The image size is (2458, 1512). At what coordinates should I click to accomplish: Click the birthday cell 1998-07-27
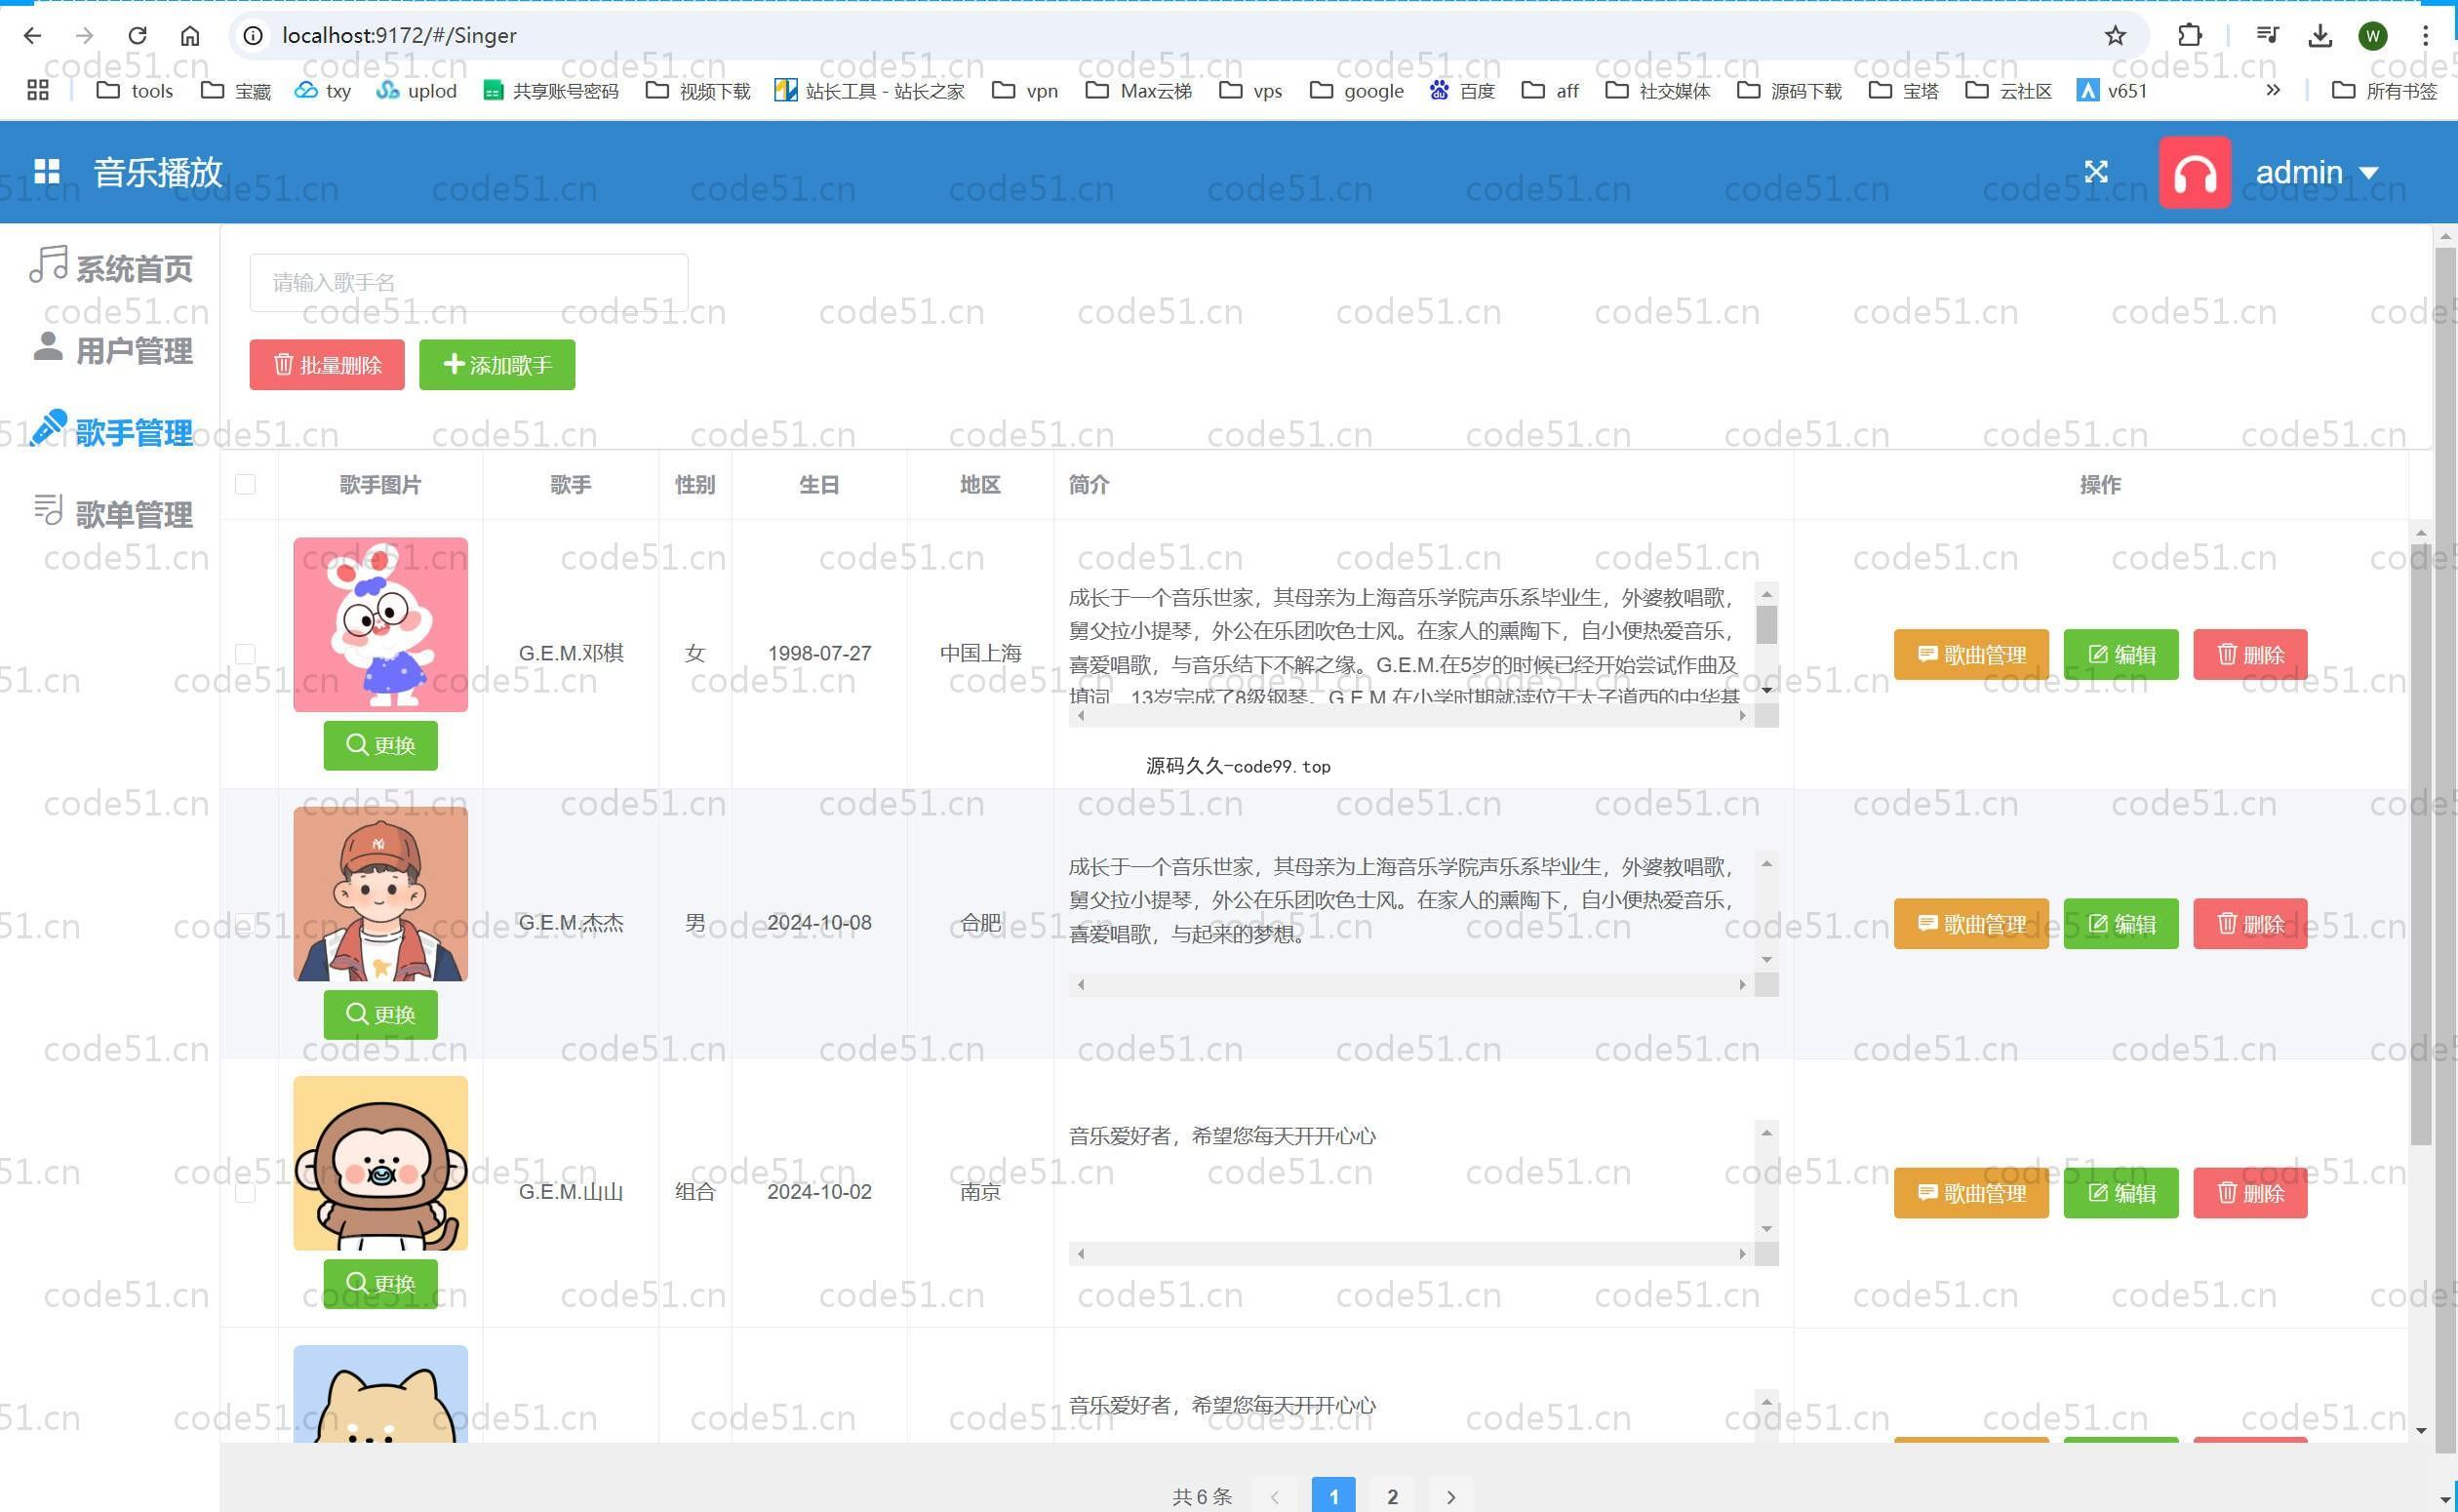click(x=818, y=654)
